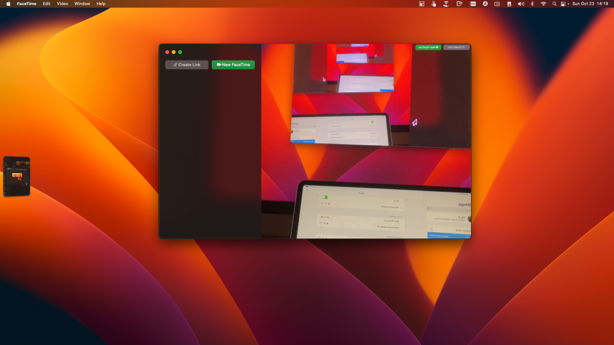Click the tall rectangle icon beside volume

coord(509,4)
